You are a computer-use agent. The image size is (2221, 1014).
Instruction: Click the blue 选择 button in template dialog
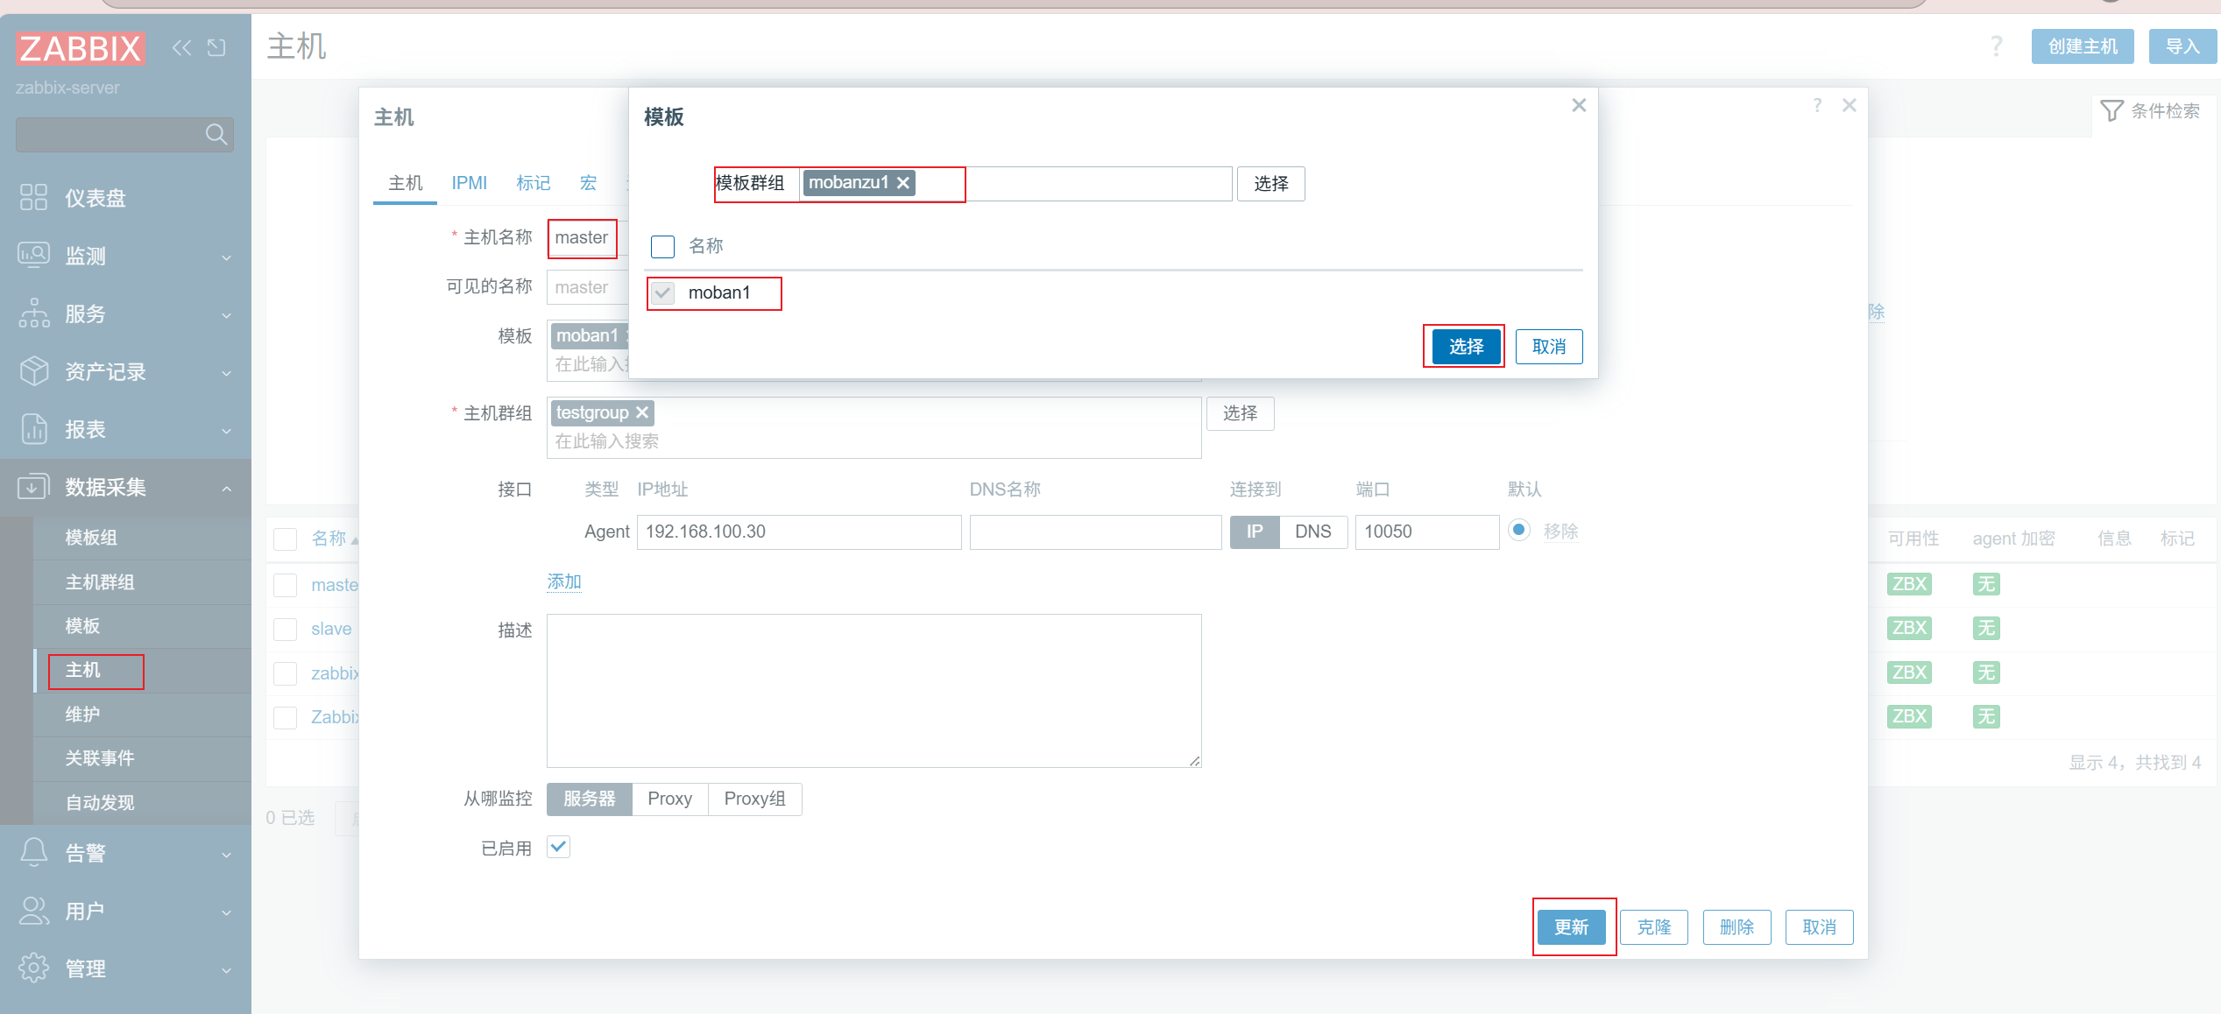pos(1466,347)
